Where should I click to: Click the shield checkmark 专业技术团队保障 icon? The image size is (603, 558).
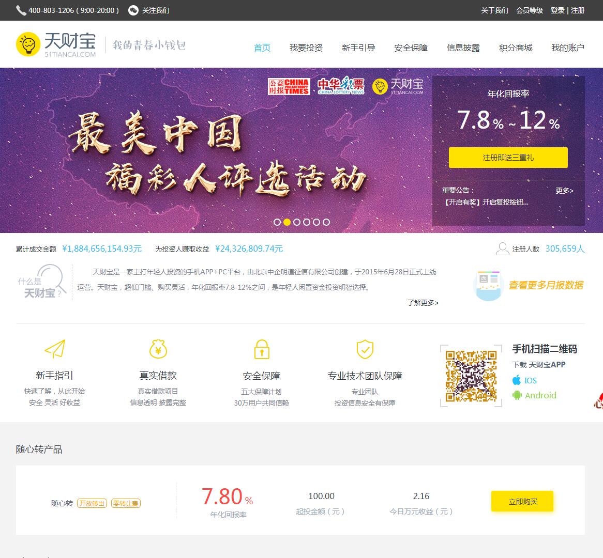coord(365,349)
